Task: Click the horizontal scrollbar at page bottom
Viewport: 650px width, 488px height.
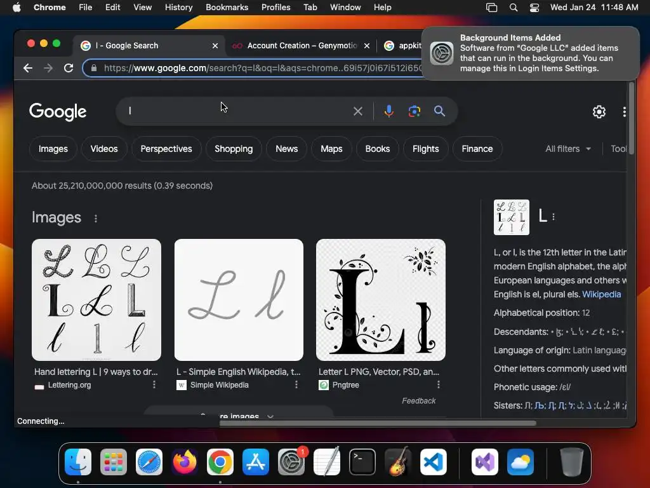Action: [x=378, y=423]
